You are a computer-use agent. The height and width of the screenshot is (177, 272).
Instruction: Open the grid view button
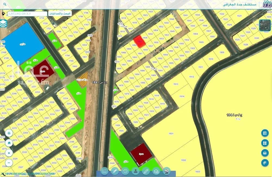[x=265, y=143]
